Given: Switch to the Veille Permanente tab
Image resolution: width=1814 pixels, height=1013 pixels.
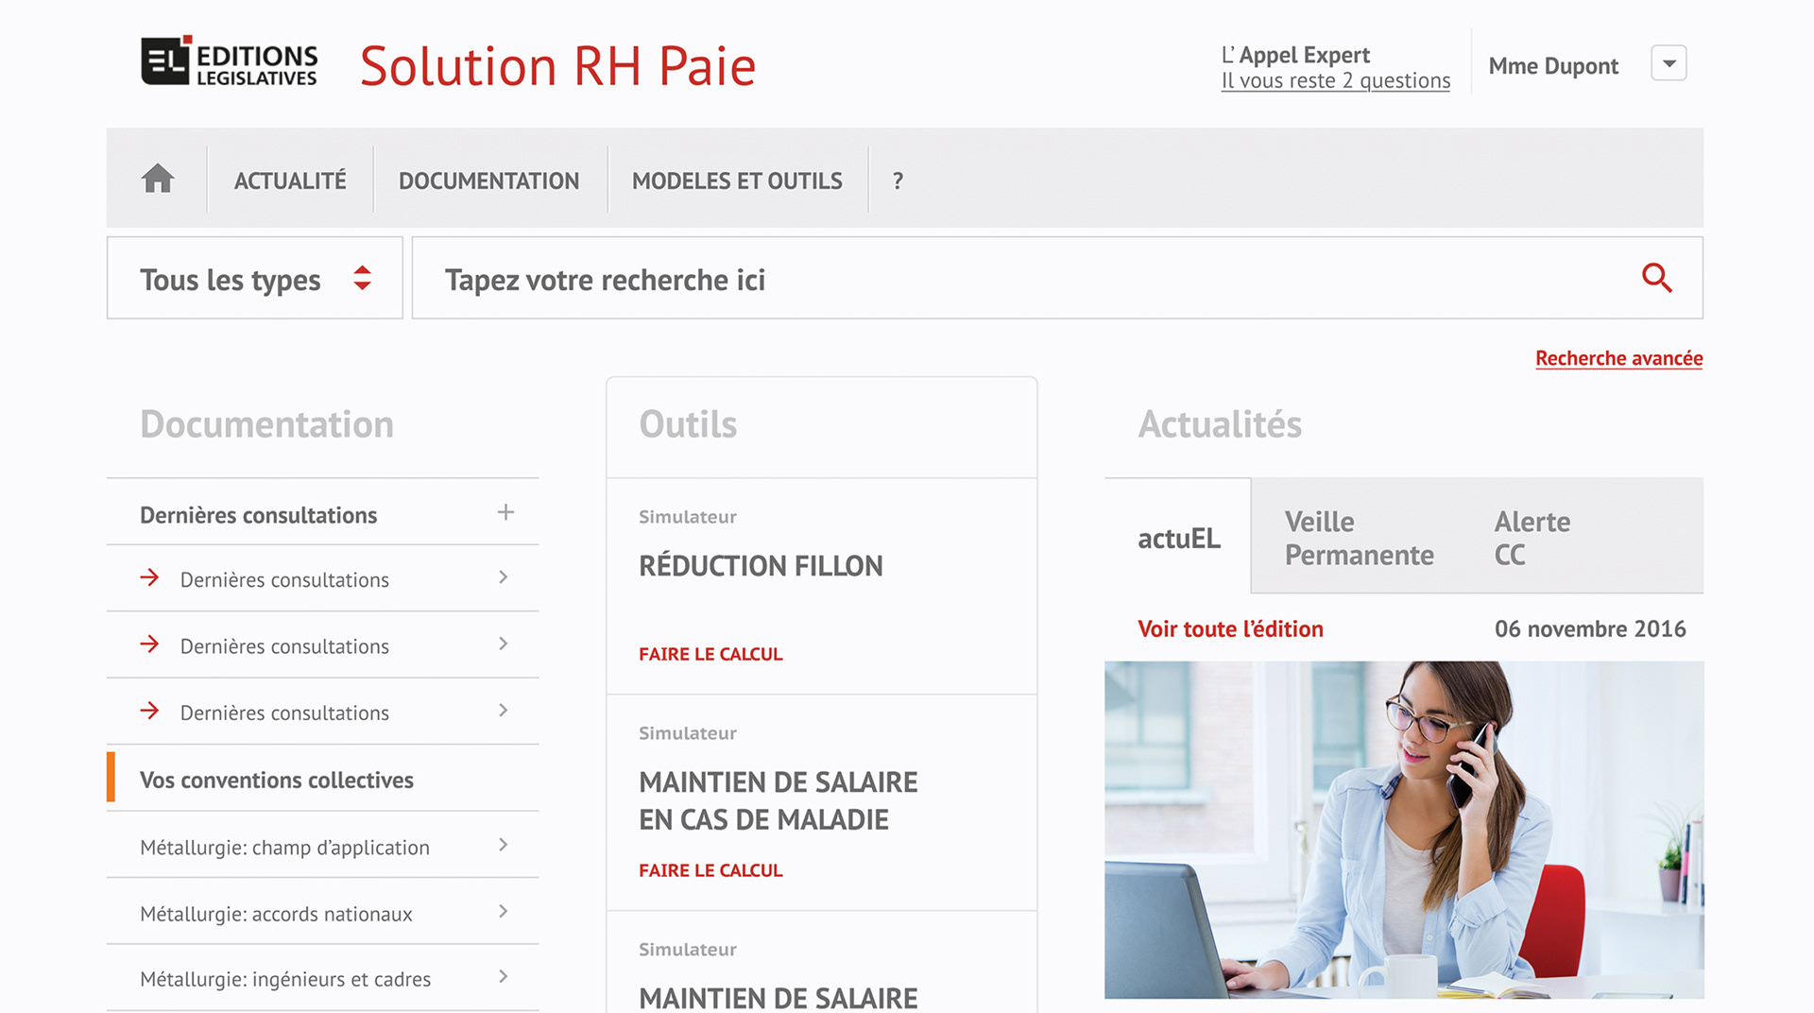Looking at the screenshot, I should 1359,537.
